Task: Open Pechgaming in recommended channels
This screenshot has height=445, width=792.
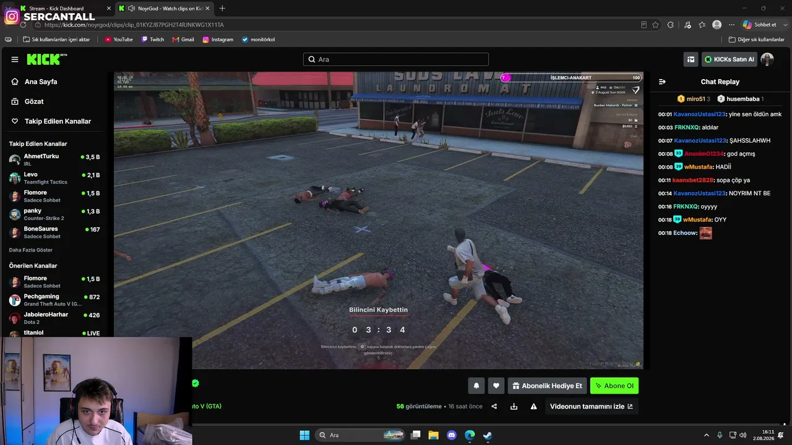Action: coord(54,300)
